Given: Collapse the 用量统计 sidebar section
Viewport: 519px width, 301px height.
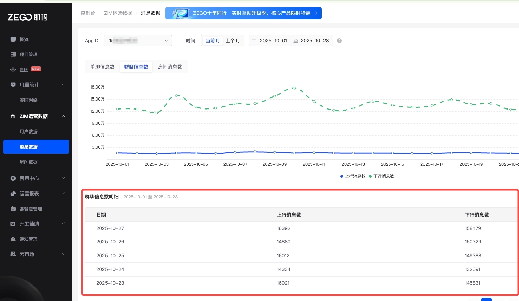Looking at the screenshot, I should 63,85.
